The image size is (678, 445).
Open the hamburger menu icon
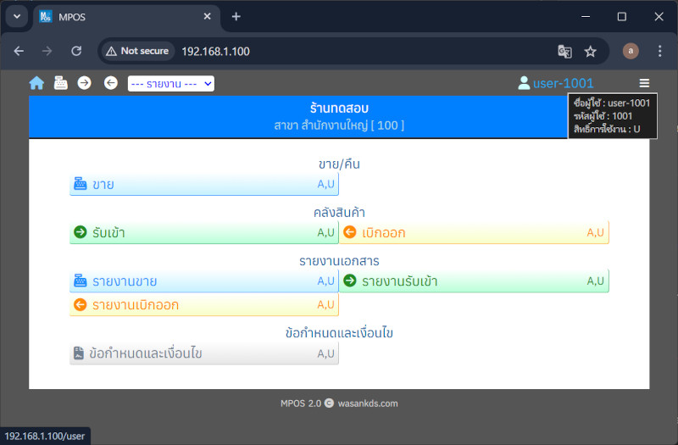(645, 83)
